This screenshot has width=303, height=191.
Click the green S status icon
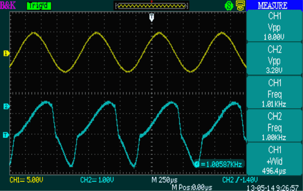point(229,6)
